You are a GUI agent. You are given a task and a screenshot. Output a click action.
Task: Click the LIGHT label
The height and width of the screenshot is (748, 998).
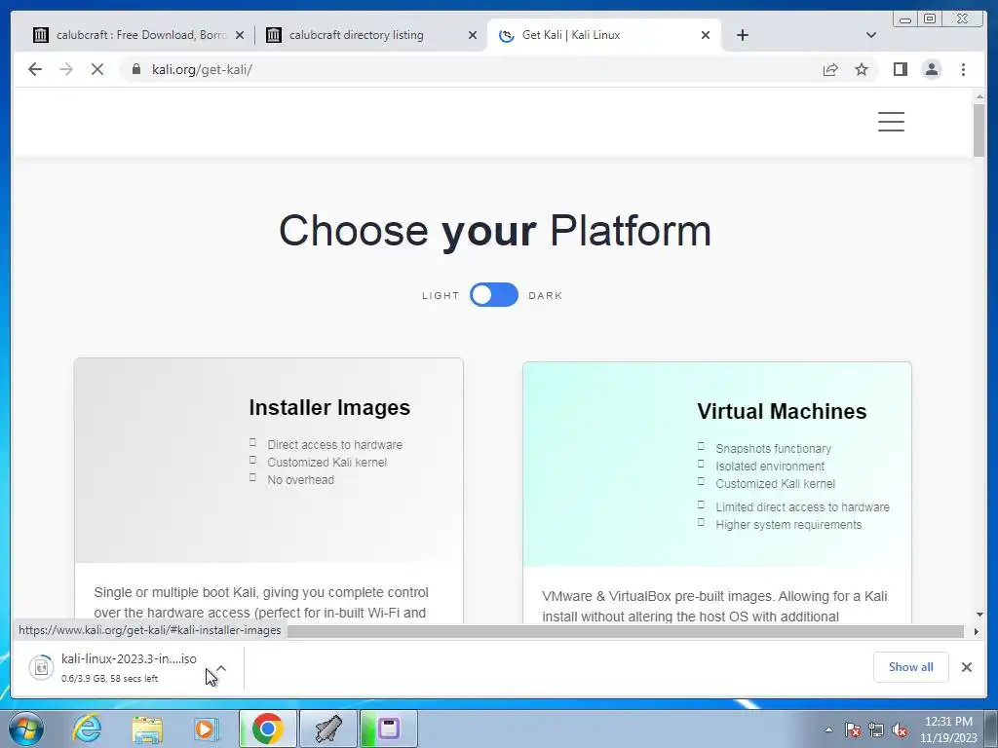click(x=441, y=296)
